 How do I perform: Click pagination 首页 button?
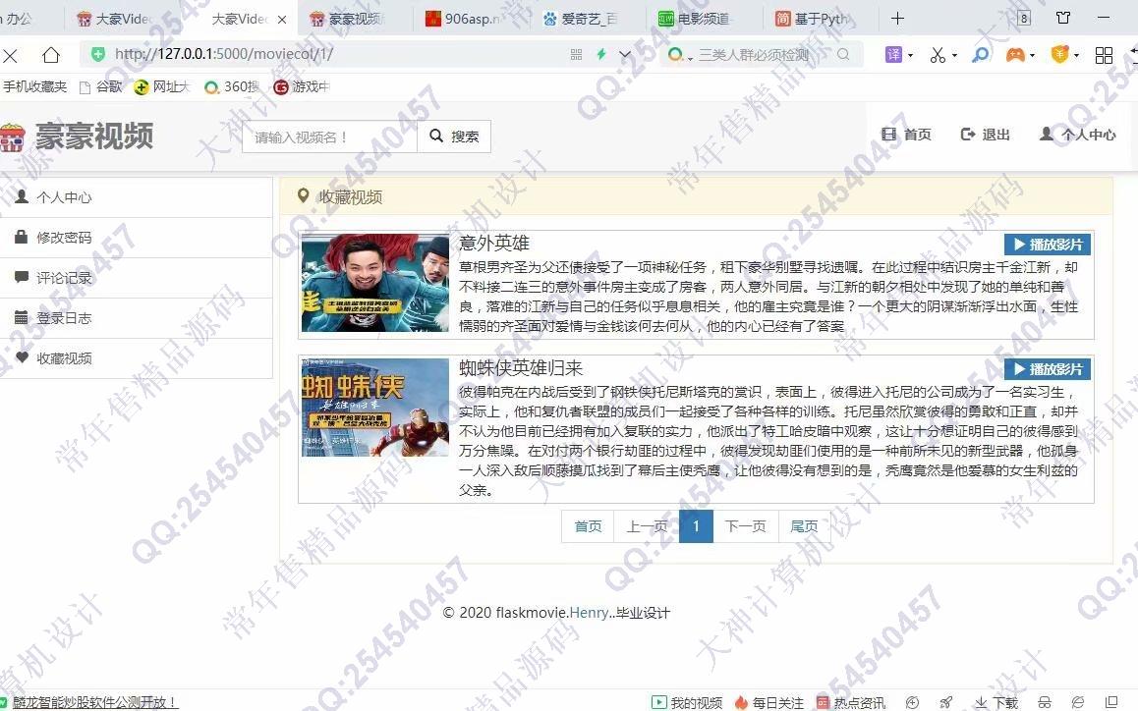coord(588,526)
